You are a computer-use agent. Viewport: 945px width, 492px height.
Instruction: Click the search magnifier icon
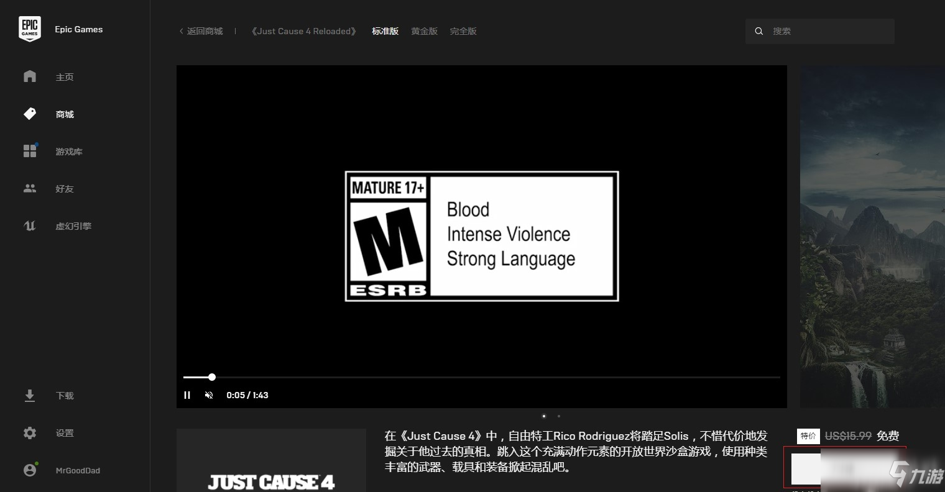[759, 31]
